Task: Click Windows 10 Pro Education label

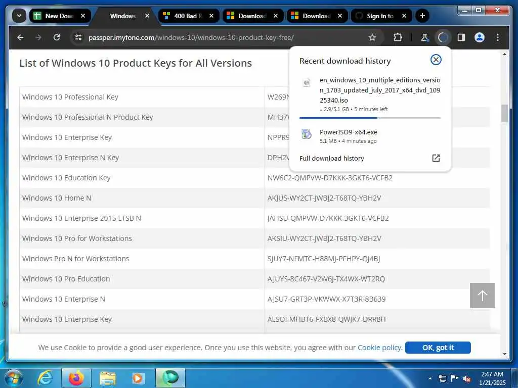Action: pyautogui.click(x=66, y=279)
